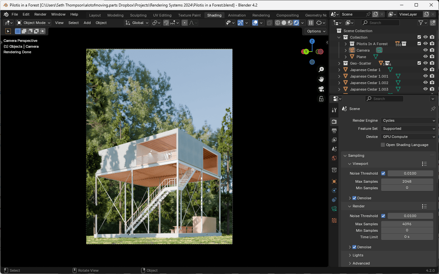Enable Open Shading Language
439x274 pixels.
[383, 145]
